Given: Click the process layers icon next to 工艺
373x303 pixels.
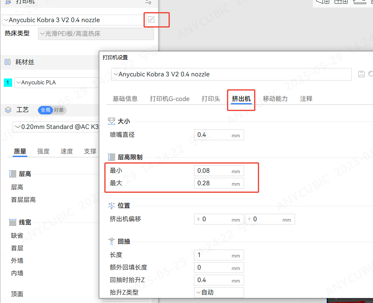Looking at the screenshot, I should [8, 110].
